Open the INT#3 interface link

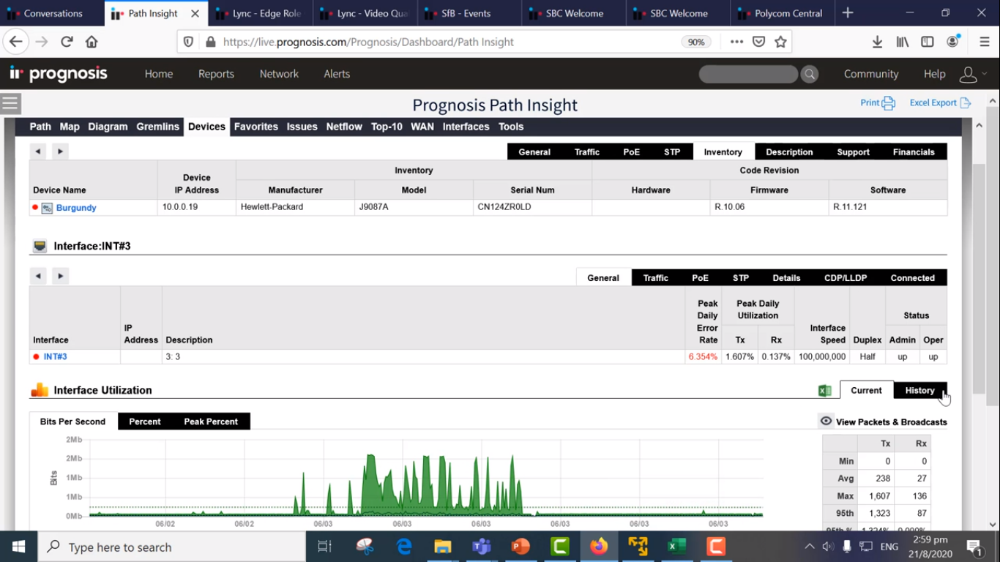point(55,357)
